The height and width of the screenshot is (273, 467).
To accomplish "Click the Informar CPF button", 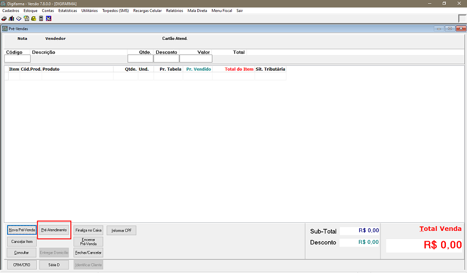I will [x=121, y=230].
